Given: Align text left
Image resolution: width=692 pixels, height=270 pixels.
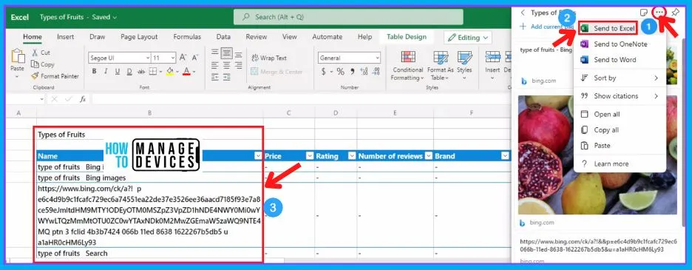Looking at the screenshot, I should click(215, 65).
